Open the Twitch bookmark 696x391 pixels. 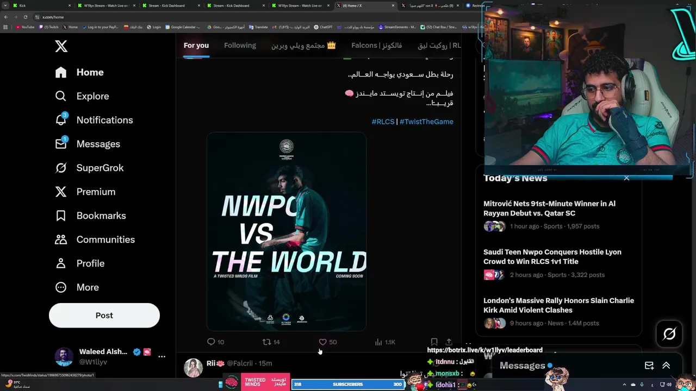click(x=49, y=27)
